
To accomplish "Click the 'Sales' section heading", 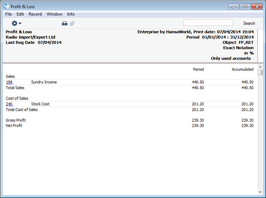I will click(x=10, y=76).
